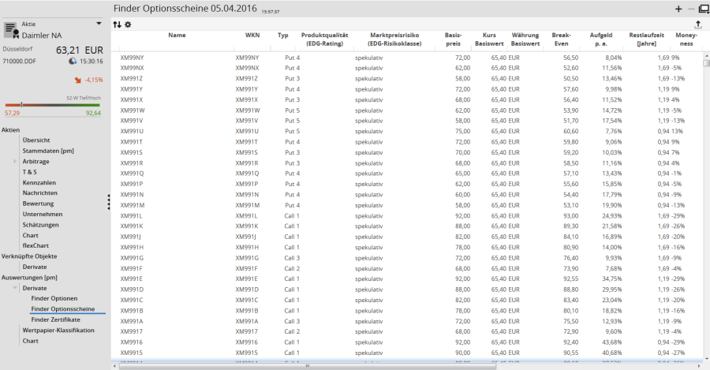Open Kennzahlen in the Aktien menu
710x370 pixels.
point(39,182)
